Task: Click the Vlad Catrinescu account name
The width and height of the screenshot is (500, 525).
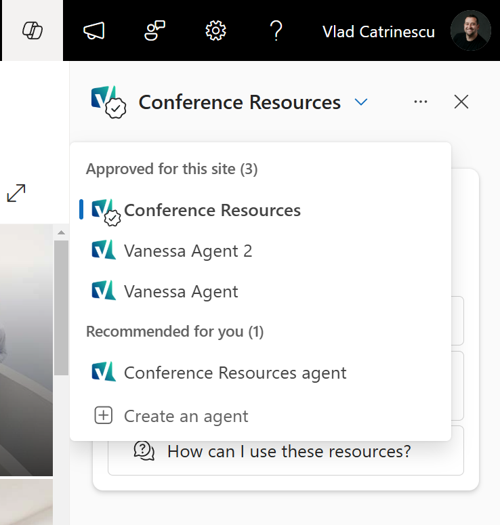Action: click(379, 32)
